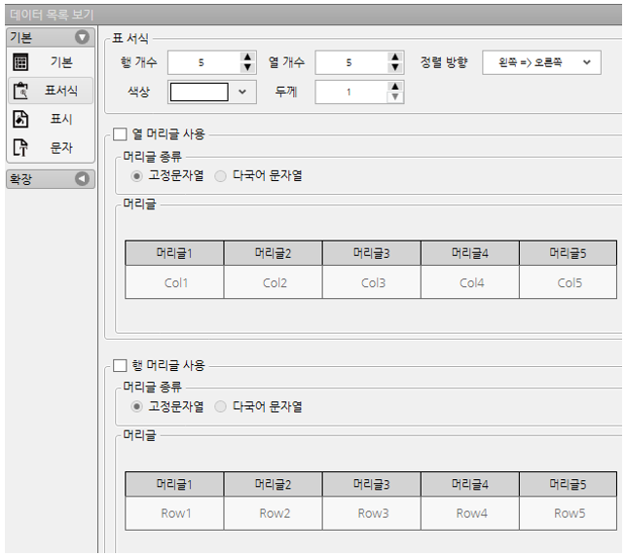Click the Col4 cell
625x556 pixels.
[470, 282]
